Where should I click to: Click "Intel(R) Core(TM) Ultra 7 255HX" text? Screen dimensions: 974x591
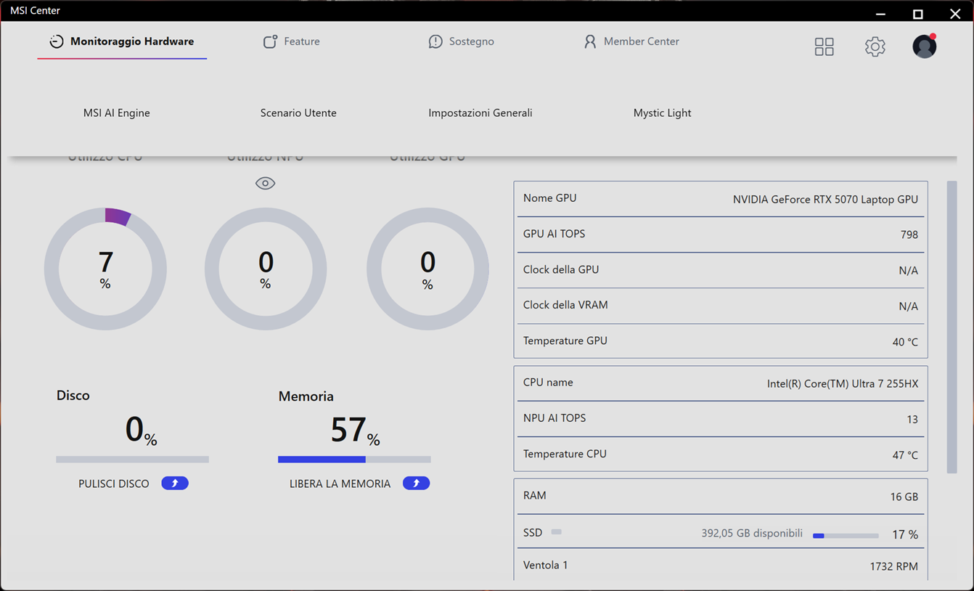coord(843,383)
